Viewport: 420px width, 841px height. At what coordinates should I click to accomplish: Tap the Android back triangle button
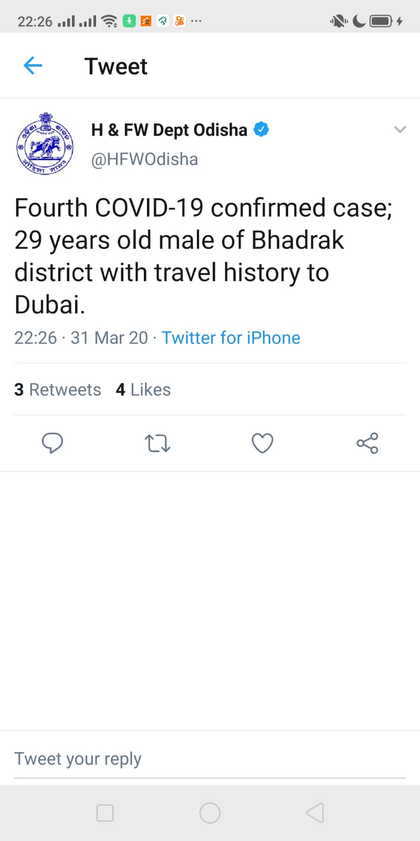tap(315, 813)
